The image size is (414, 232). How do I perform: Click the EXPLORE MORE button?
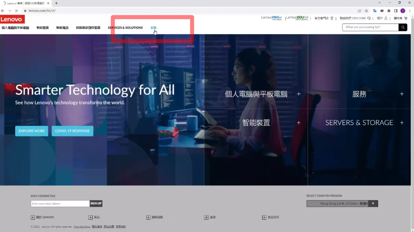click(x=31, y=131)
